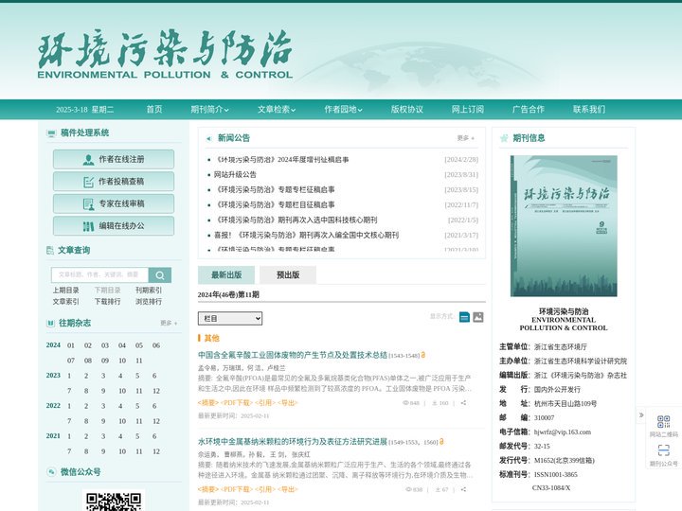The image size is (682, 511).
Task: Collapse the floating side panel arrow
Action: (x=641, y=415)
